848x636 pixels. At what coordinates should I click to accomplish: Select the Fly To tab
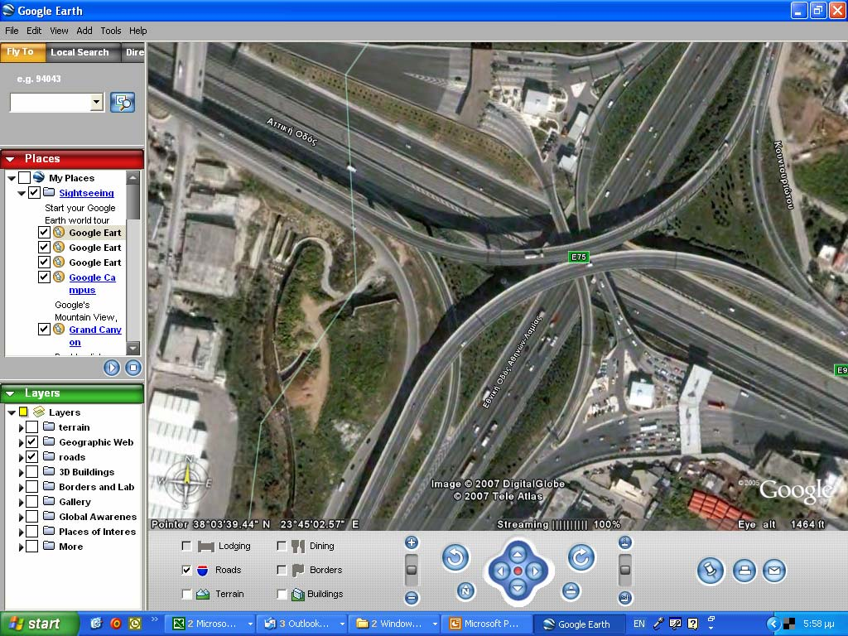point(21,52)
